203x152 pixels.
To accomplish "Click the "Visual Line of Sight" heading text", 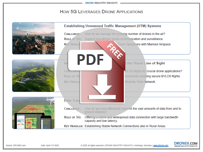I will 149,63.
